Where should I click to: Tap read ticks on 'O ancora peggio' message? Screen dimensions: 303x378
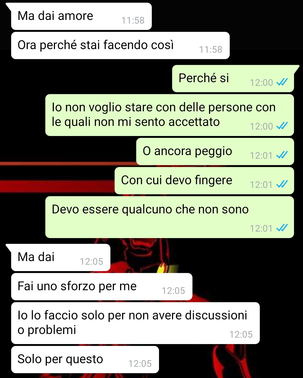coord(282,155)
